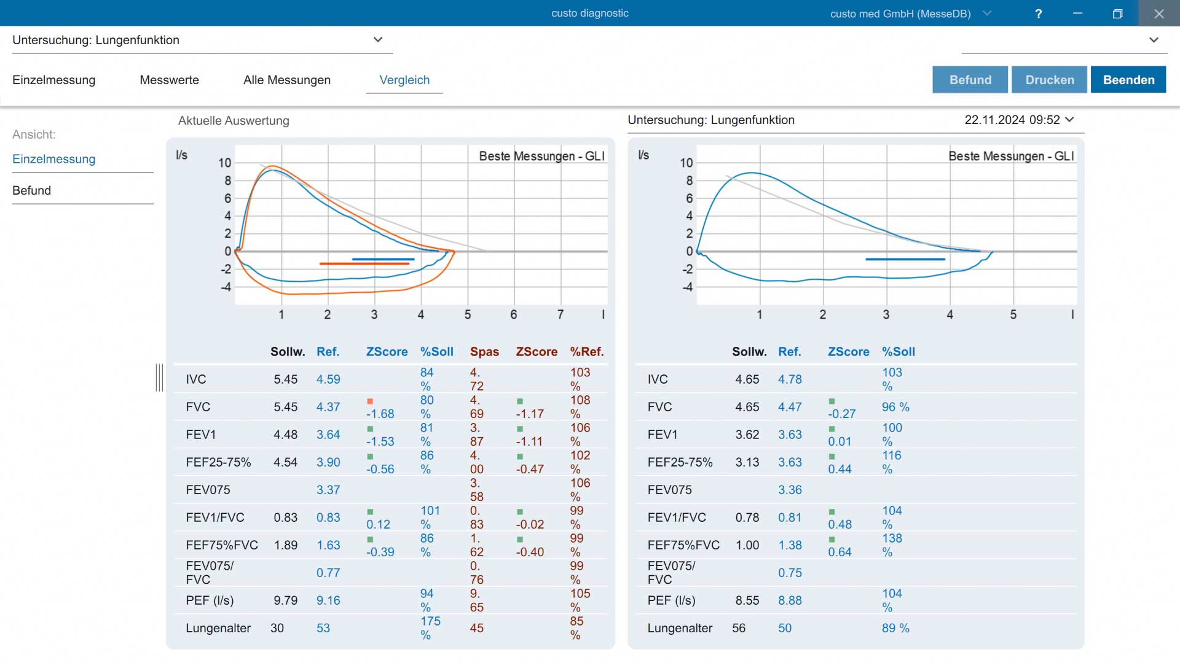1180x663 pixels.
Task: Open the help question mark icon
Action: (x=1038, y=14)
